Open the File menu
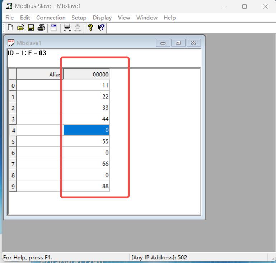276x263 pixels. 10,18
